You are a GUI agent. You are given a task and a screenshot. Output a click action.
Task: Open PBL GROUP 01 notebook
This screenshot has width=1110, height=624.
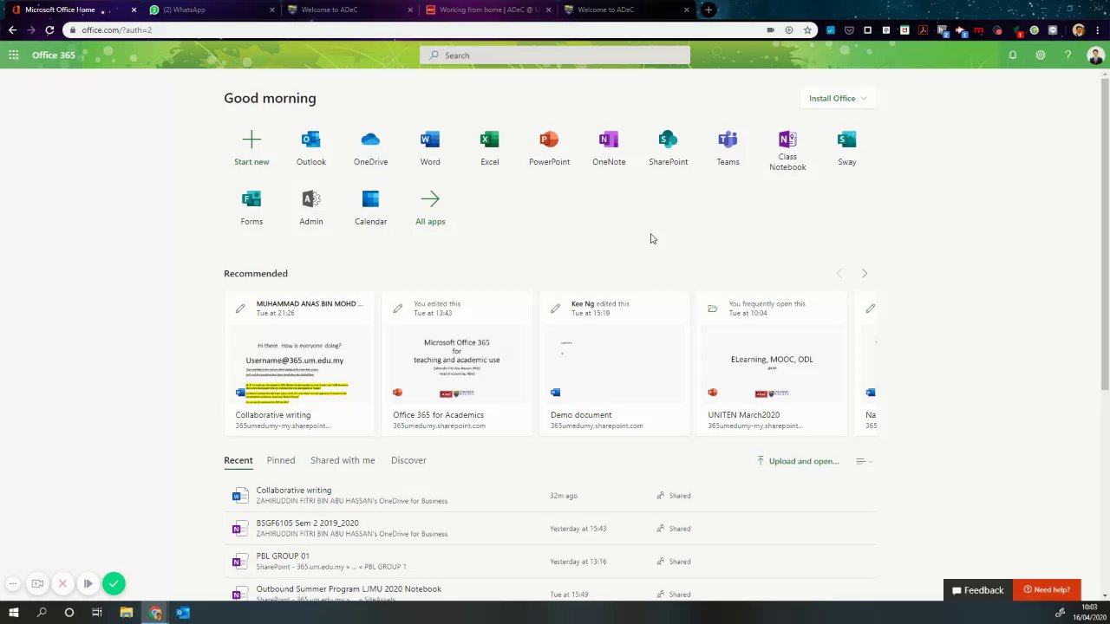(x=550, y=562)
